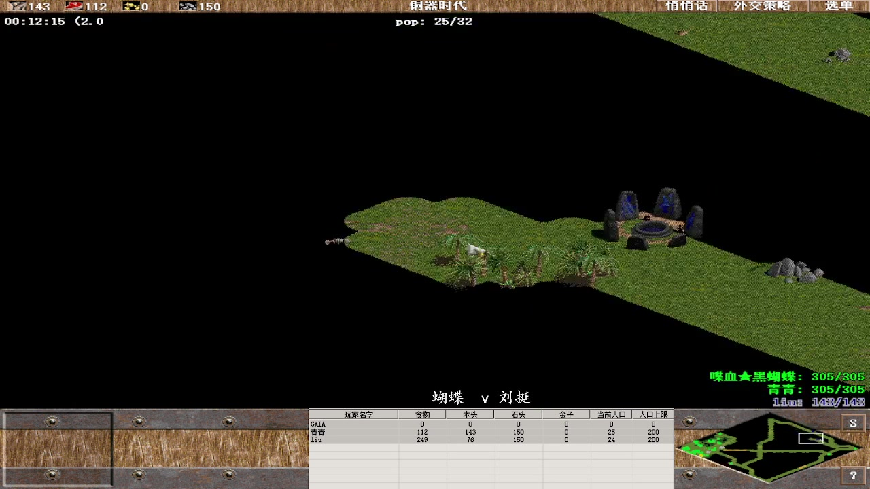Click the empty unit portrait panel

coord(57,449)
